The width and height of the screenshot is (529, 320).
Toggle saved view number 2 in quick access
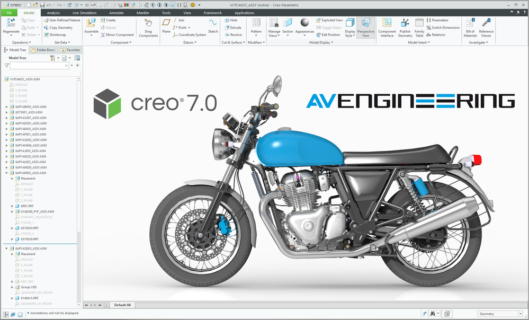click(159, 5)
